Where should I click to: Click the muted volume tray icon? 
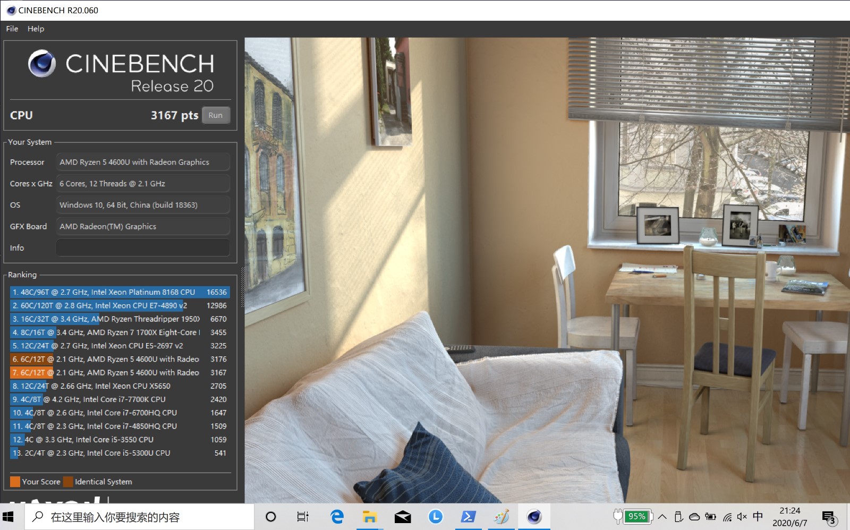(x=742, y=517)
